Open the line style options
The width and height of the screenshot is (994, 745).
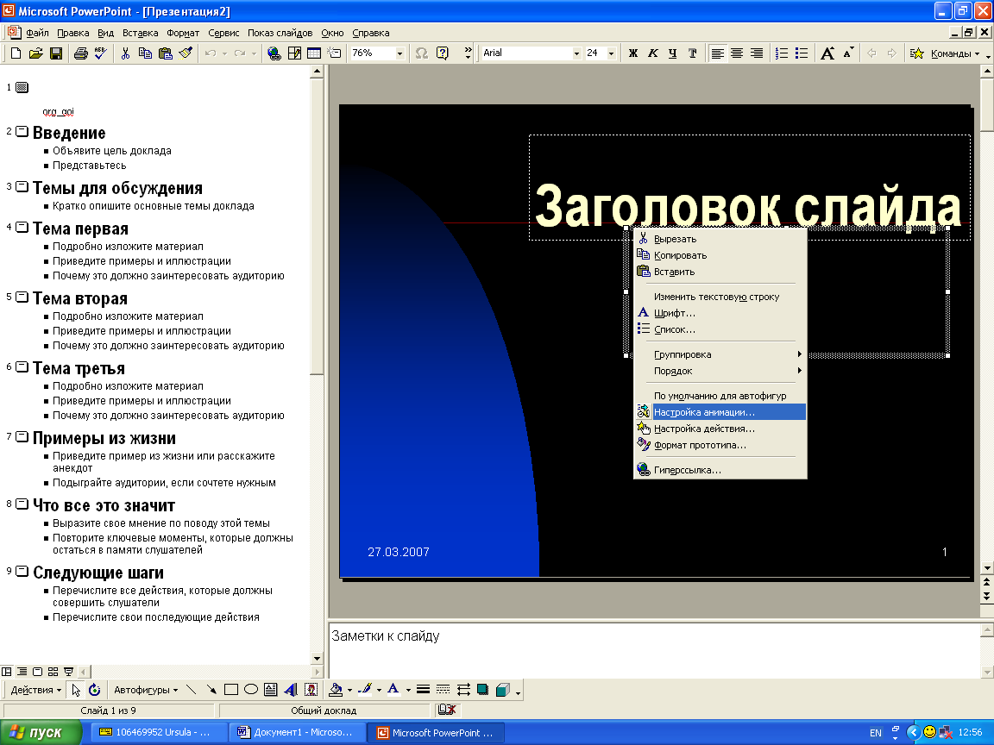pyautogui.click(x=424, y=690)
